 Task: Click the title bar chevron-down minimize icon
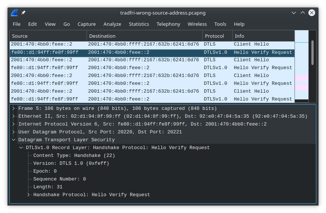pos(293,13)
